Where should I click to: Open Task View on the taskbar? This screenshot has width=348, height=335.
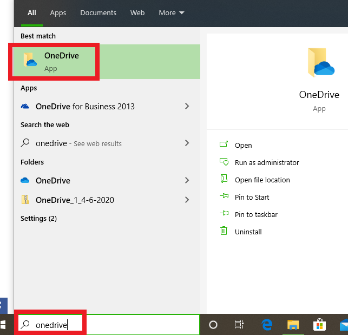(x=239, y=325)
